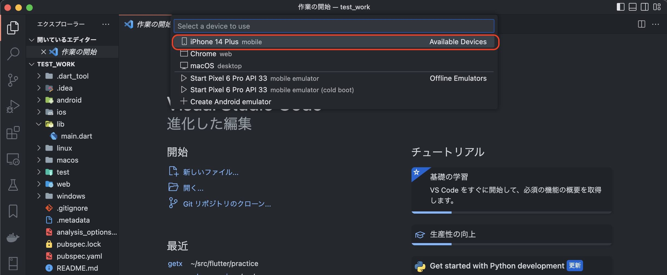This screenshot has width=667, height=275.
Task: Collapse the lib folder
Action: click(39, 124)
